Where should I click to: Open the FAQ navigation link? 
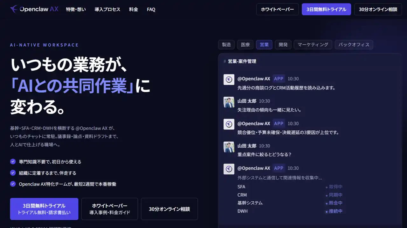click(x=151, y=10)
